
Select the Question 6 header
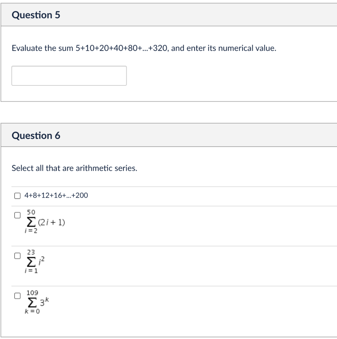click(36, 135)
